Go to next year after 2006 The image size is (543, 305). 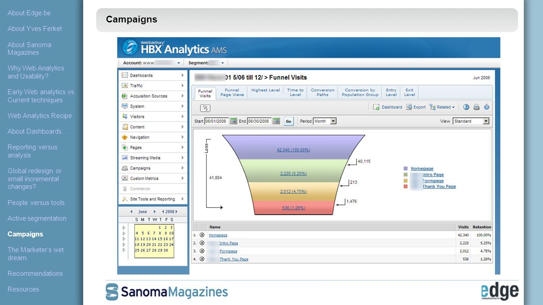pos(177,212)
